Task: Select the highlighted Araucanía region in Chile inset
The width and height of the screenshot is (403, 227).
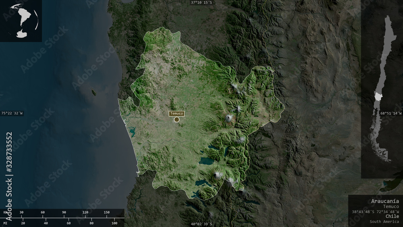Action: click(x=378, y=97)
